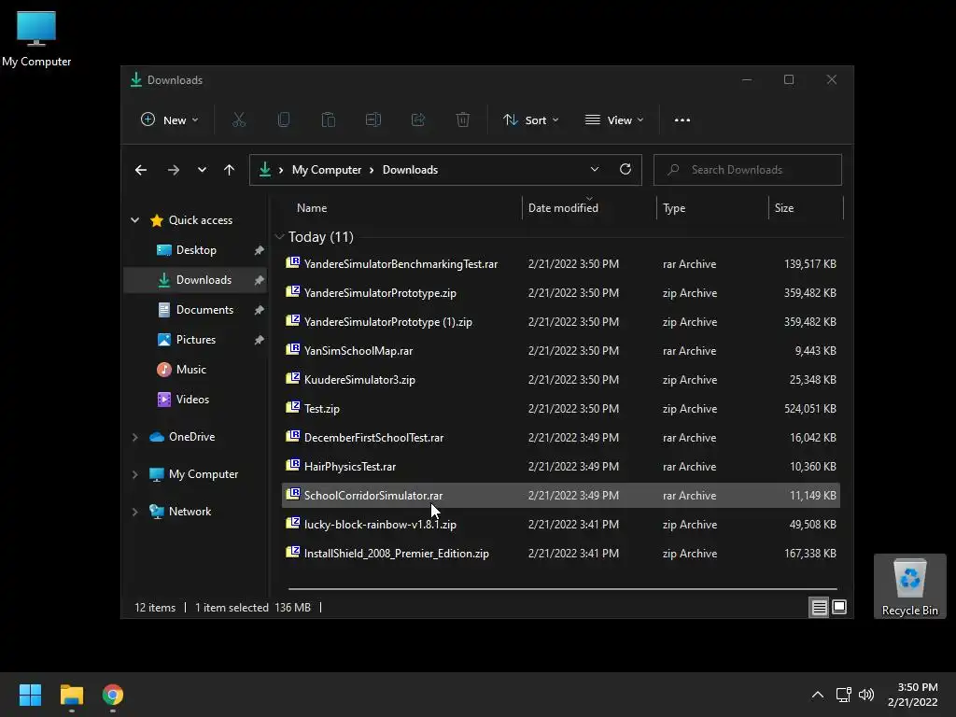This screenshot has width=956, height=717.
Task: Select SchoolCorridorSimulator.rar file
Action: tap(561, 496)
